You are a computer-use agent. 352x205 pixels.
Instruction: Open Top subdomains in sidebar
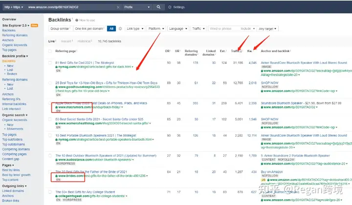coord(14,144)
